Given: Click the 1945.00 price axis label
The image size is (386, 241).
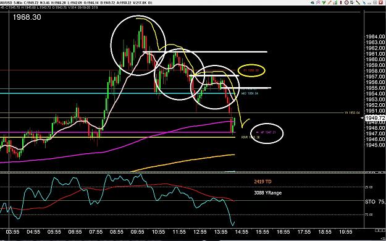Looking at the screenshot, I should coord(376,145).
